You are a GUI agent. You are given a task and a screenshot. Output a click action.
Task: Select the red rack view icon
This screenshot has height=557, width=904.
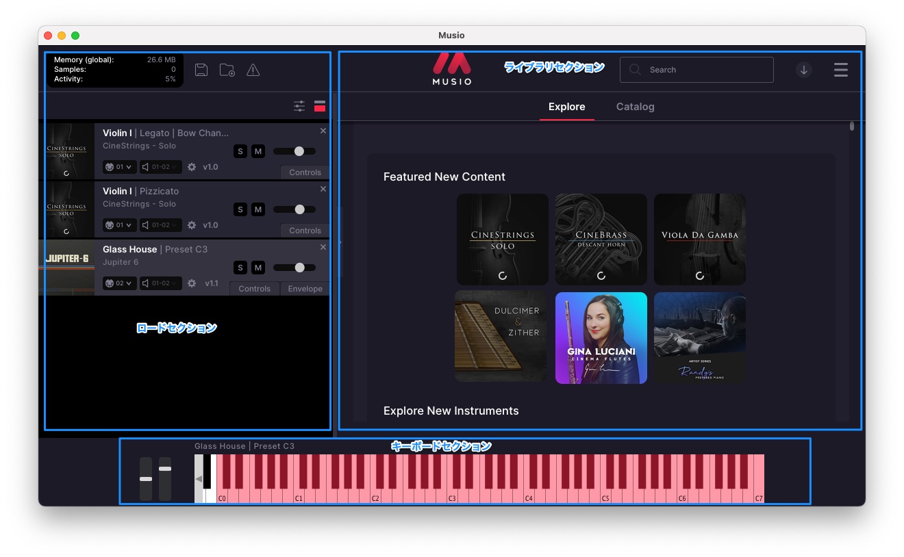320,106
